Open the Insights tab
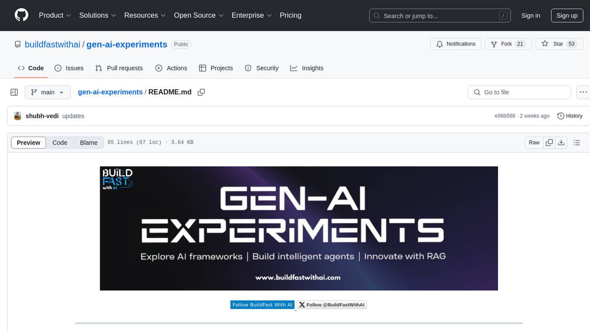This screenshot has height=331, width=590. pyautogui.click(x=307, y=68)
